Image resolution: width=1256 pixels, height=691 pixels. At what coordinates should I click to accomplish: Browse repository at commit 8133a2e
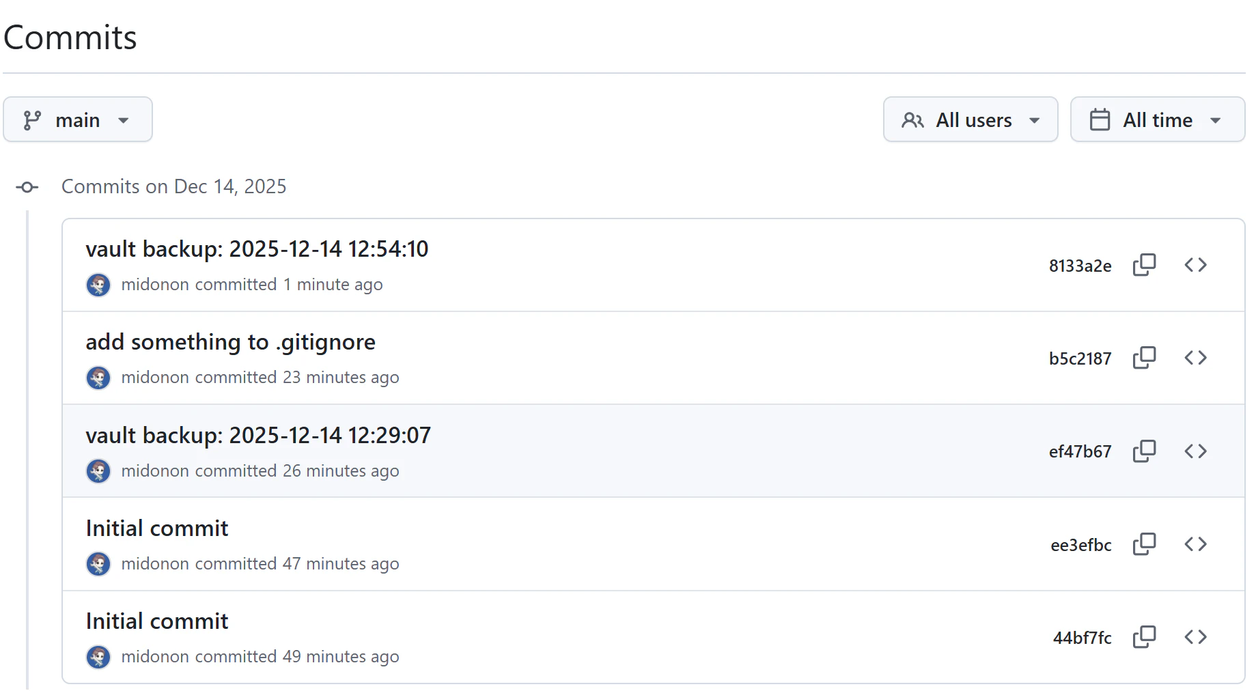pyautogui.click(x=1195, y=265)
